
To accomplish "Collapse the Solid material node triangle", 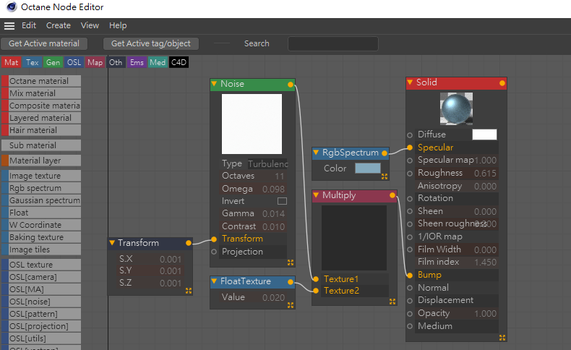I will pyautogui.click(x=410, y=82).
